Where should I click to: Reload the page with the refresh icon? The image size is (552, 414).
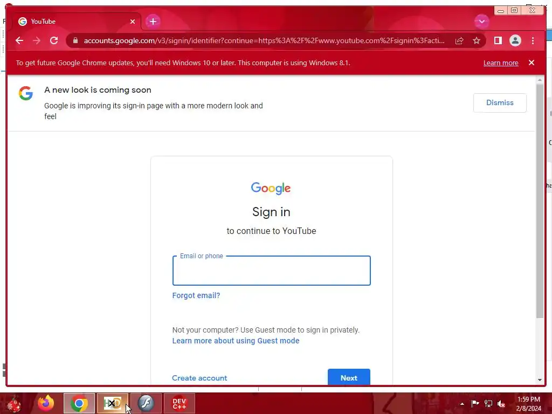[x=54, y=40]
